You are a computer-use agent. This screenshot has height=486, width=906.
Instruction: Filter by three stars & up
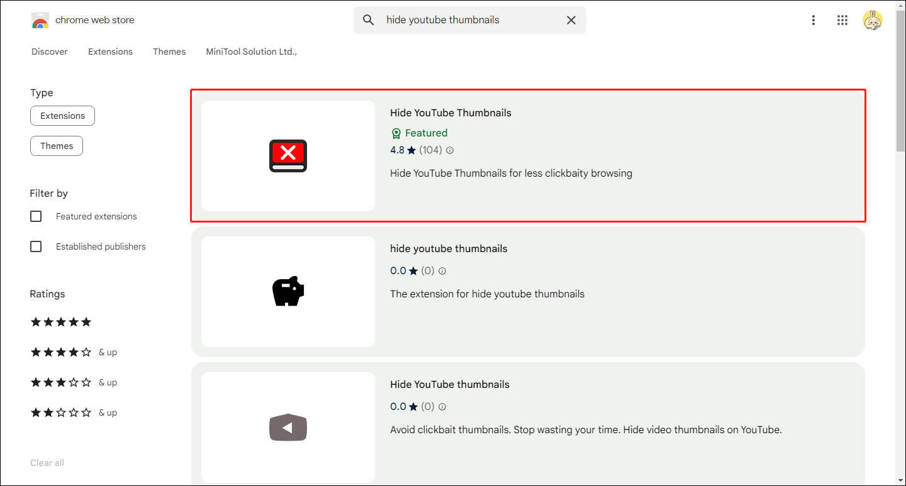click(74, 382)
